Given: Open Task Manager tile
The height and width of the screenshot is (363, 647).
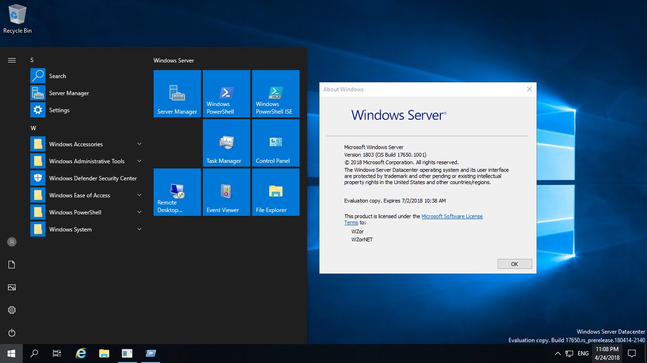Looking at the screenshot, I should pos(226,142).
